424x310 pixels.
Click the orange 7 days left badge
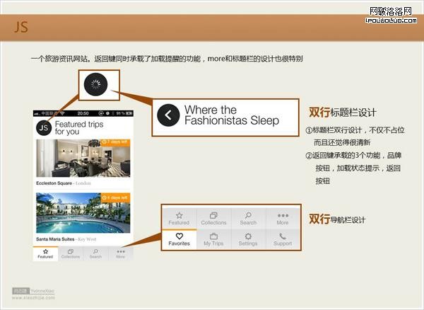coord(115,142)
